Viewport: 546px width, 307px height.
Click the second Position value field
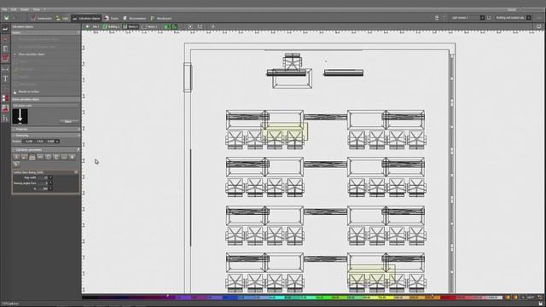click(40, 142)
